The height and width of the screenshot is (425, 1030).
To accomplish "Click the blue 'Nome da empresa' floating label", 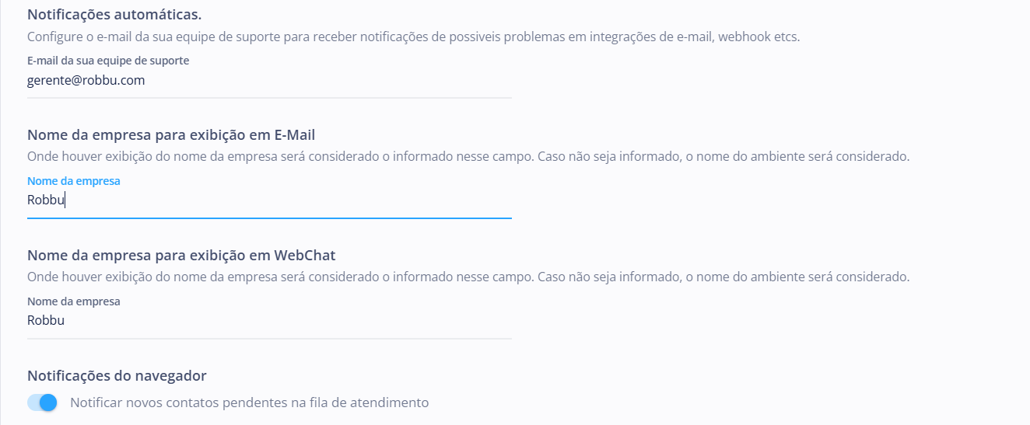I will coord(74,181).
